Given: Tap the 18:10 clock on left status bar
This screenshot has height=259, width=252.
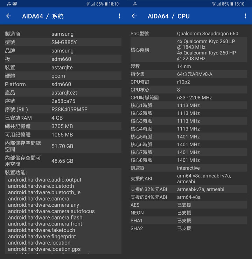Looking at the screenshot, I should pyautogui.click(x=114, y=4).
